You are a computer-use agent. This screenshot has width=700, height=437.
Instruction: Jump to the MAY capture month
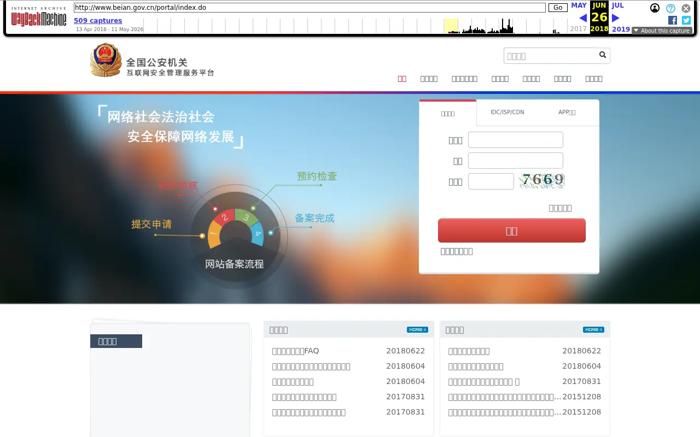579,5
